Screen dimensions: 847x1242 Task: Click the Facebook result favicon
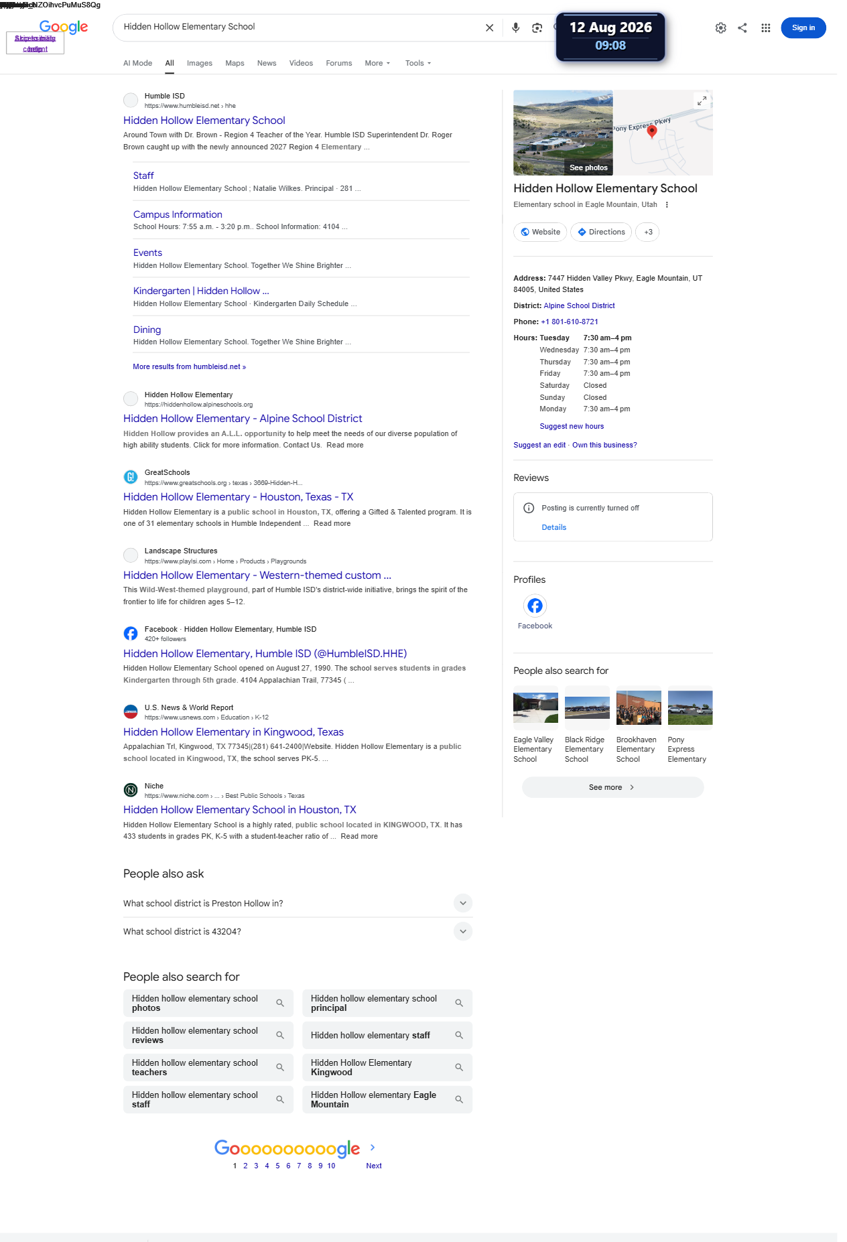[131, 634]
